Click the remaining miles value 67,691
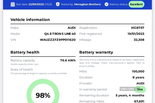 point(139,101)
